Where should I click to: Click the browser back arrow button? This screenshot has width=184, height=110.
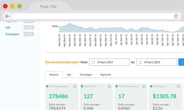click(x=7, y=16)
